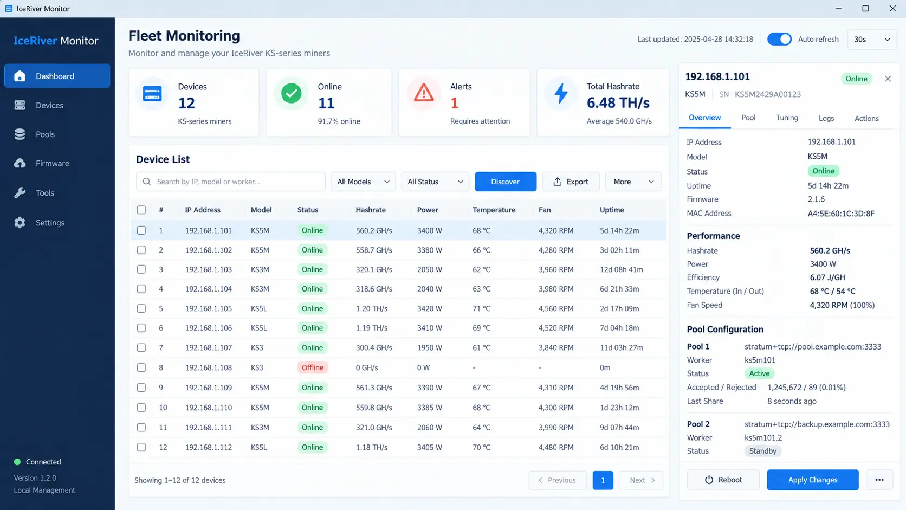Click the Export button
Viewport: 906px width, 510px height.
tap(571, 182)
